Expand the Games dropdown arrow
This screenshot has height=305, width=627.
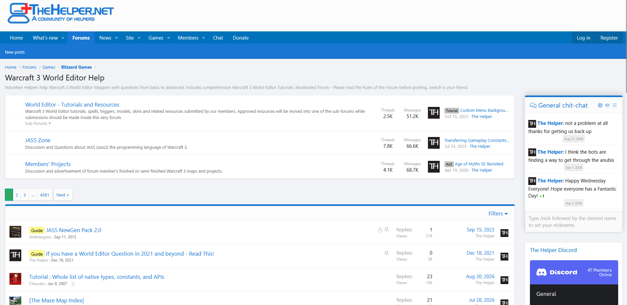click(169, 38)
